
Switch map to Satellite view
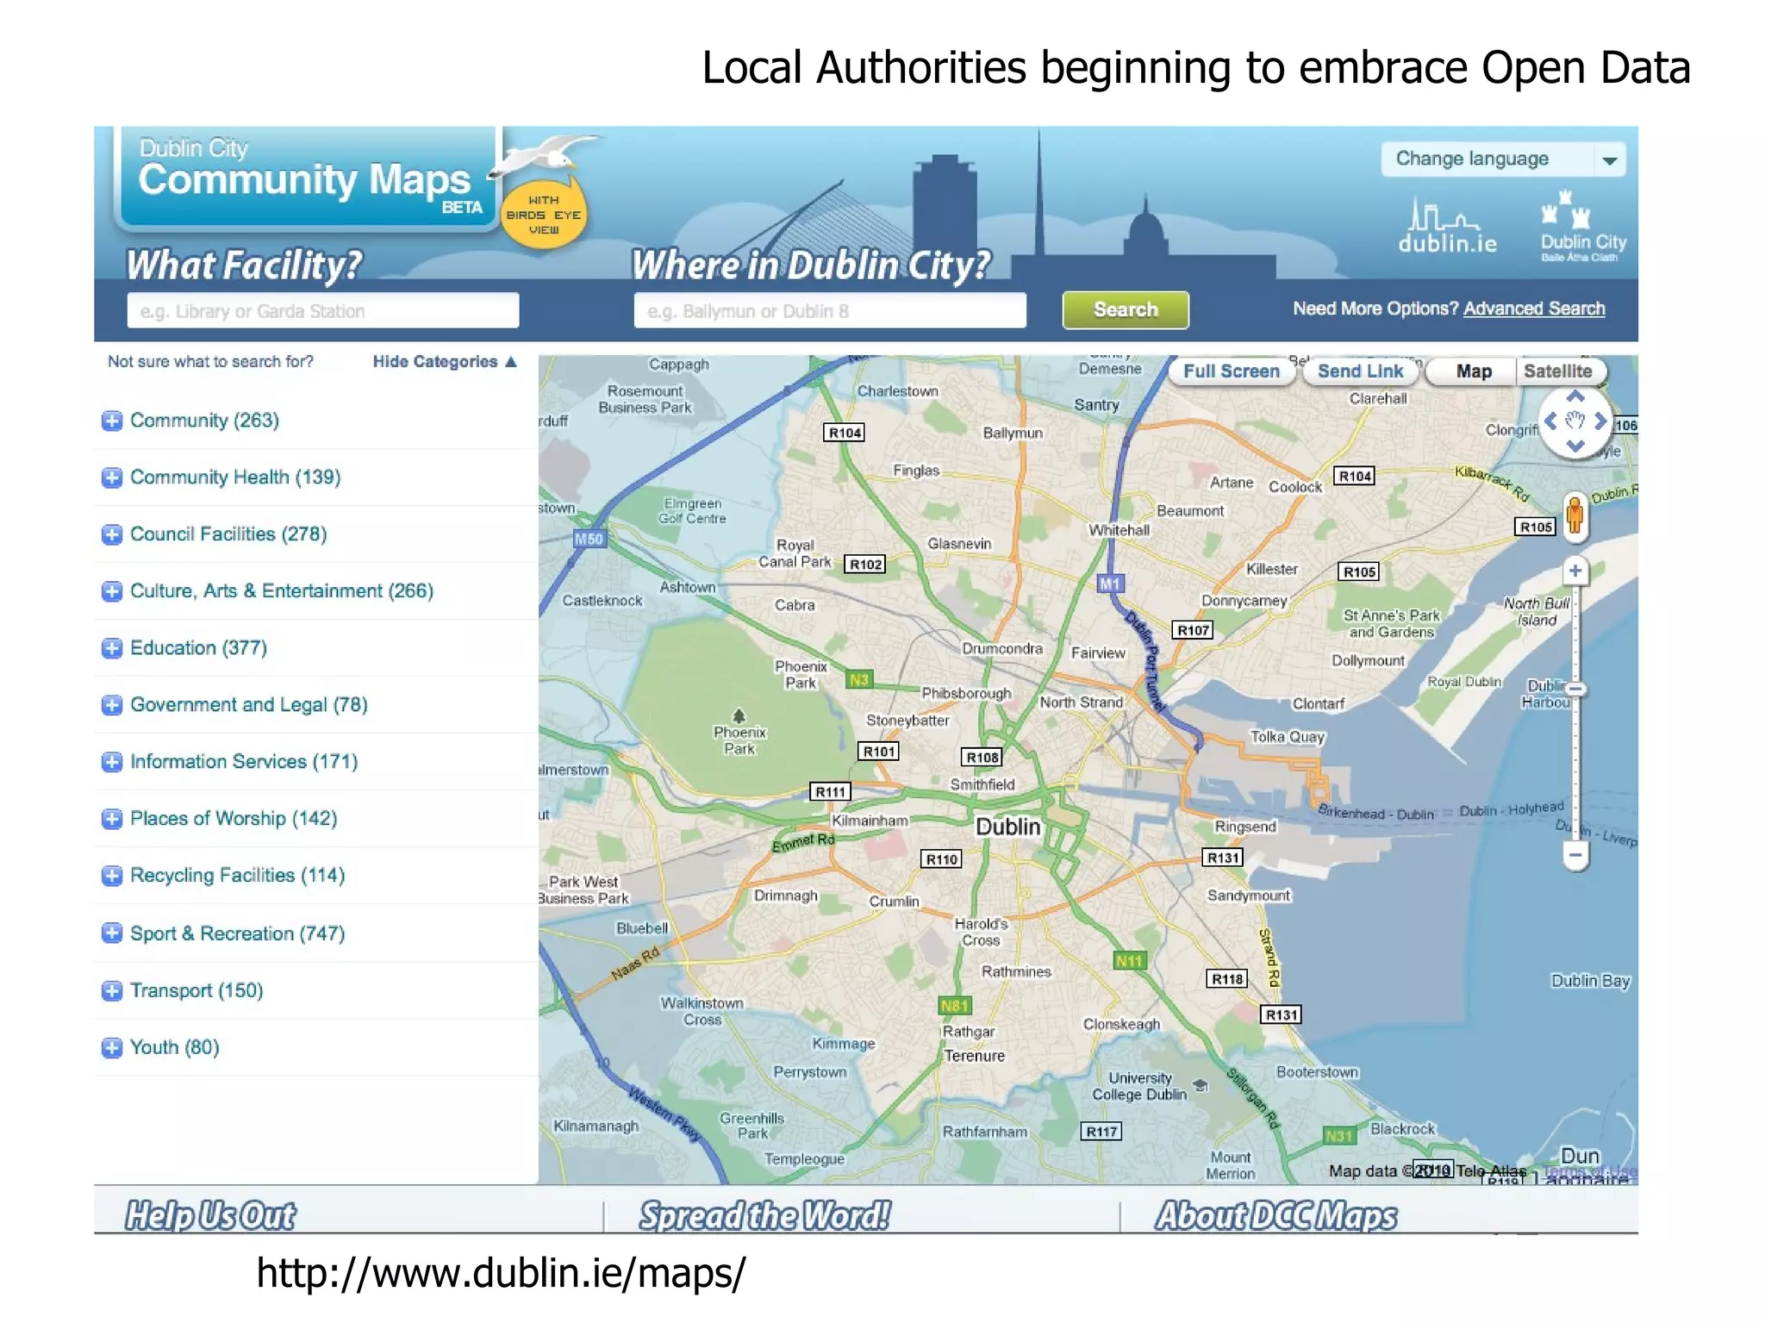click(1557, 371)
